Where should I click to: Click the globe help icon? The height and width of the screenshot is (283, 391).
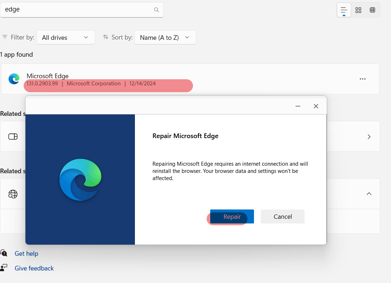[x=13, y=194]
